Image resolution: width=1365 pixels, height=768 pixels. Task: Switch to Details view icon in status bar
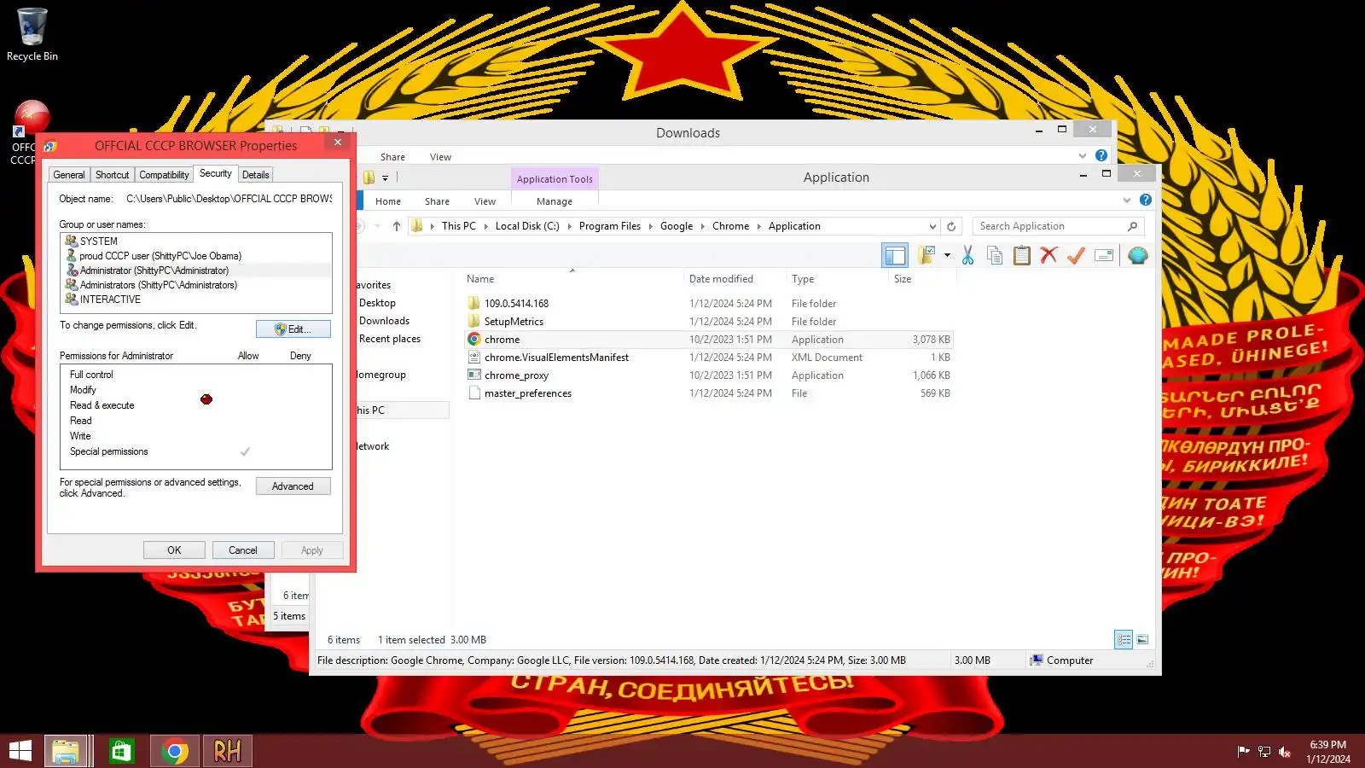[1124, 639]
